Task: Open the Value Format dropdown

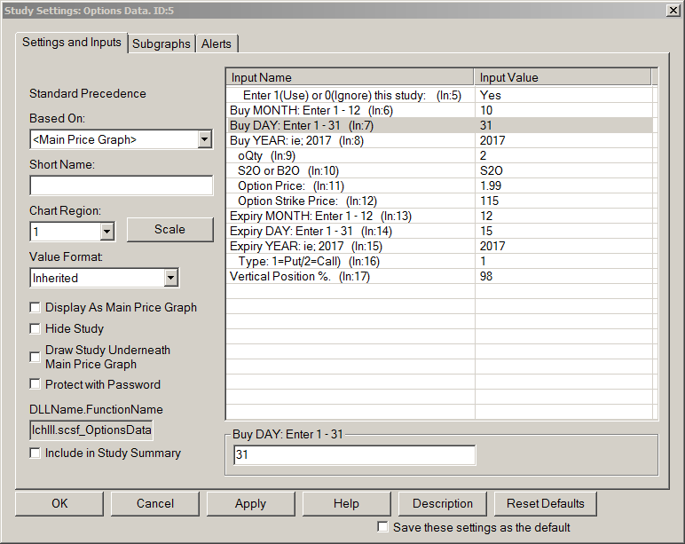Action: [x=171, y=278]
